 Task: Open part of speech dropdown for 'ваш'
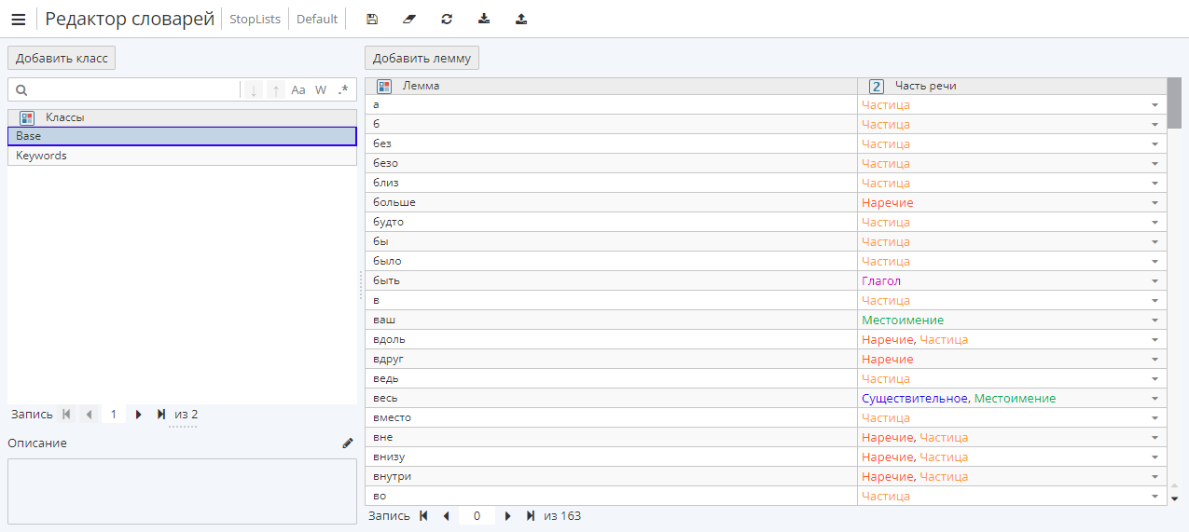(1154, 321)
